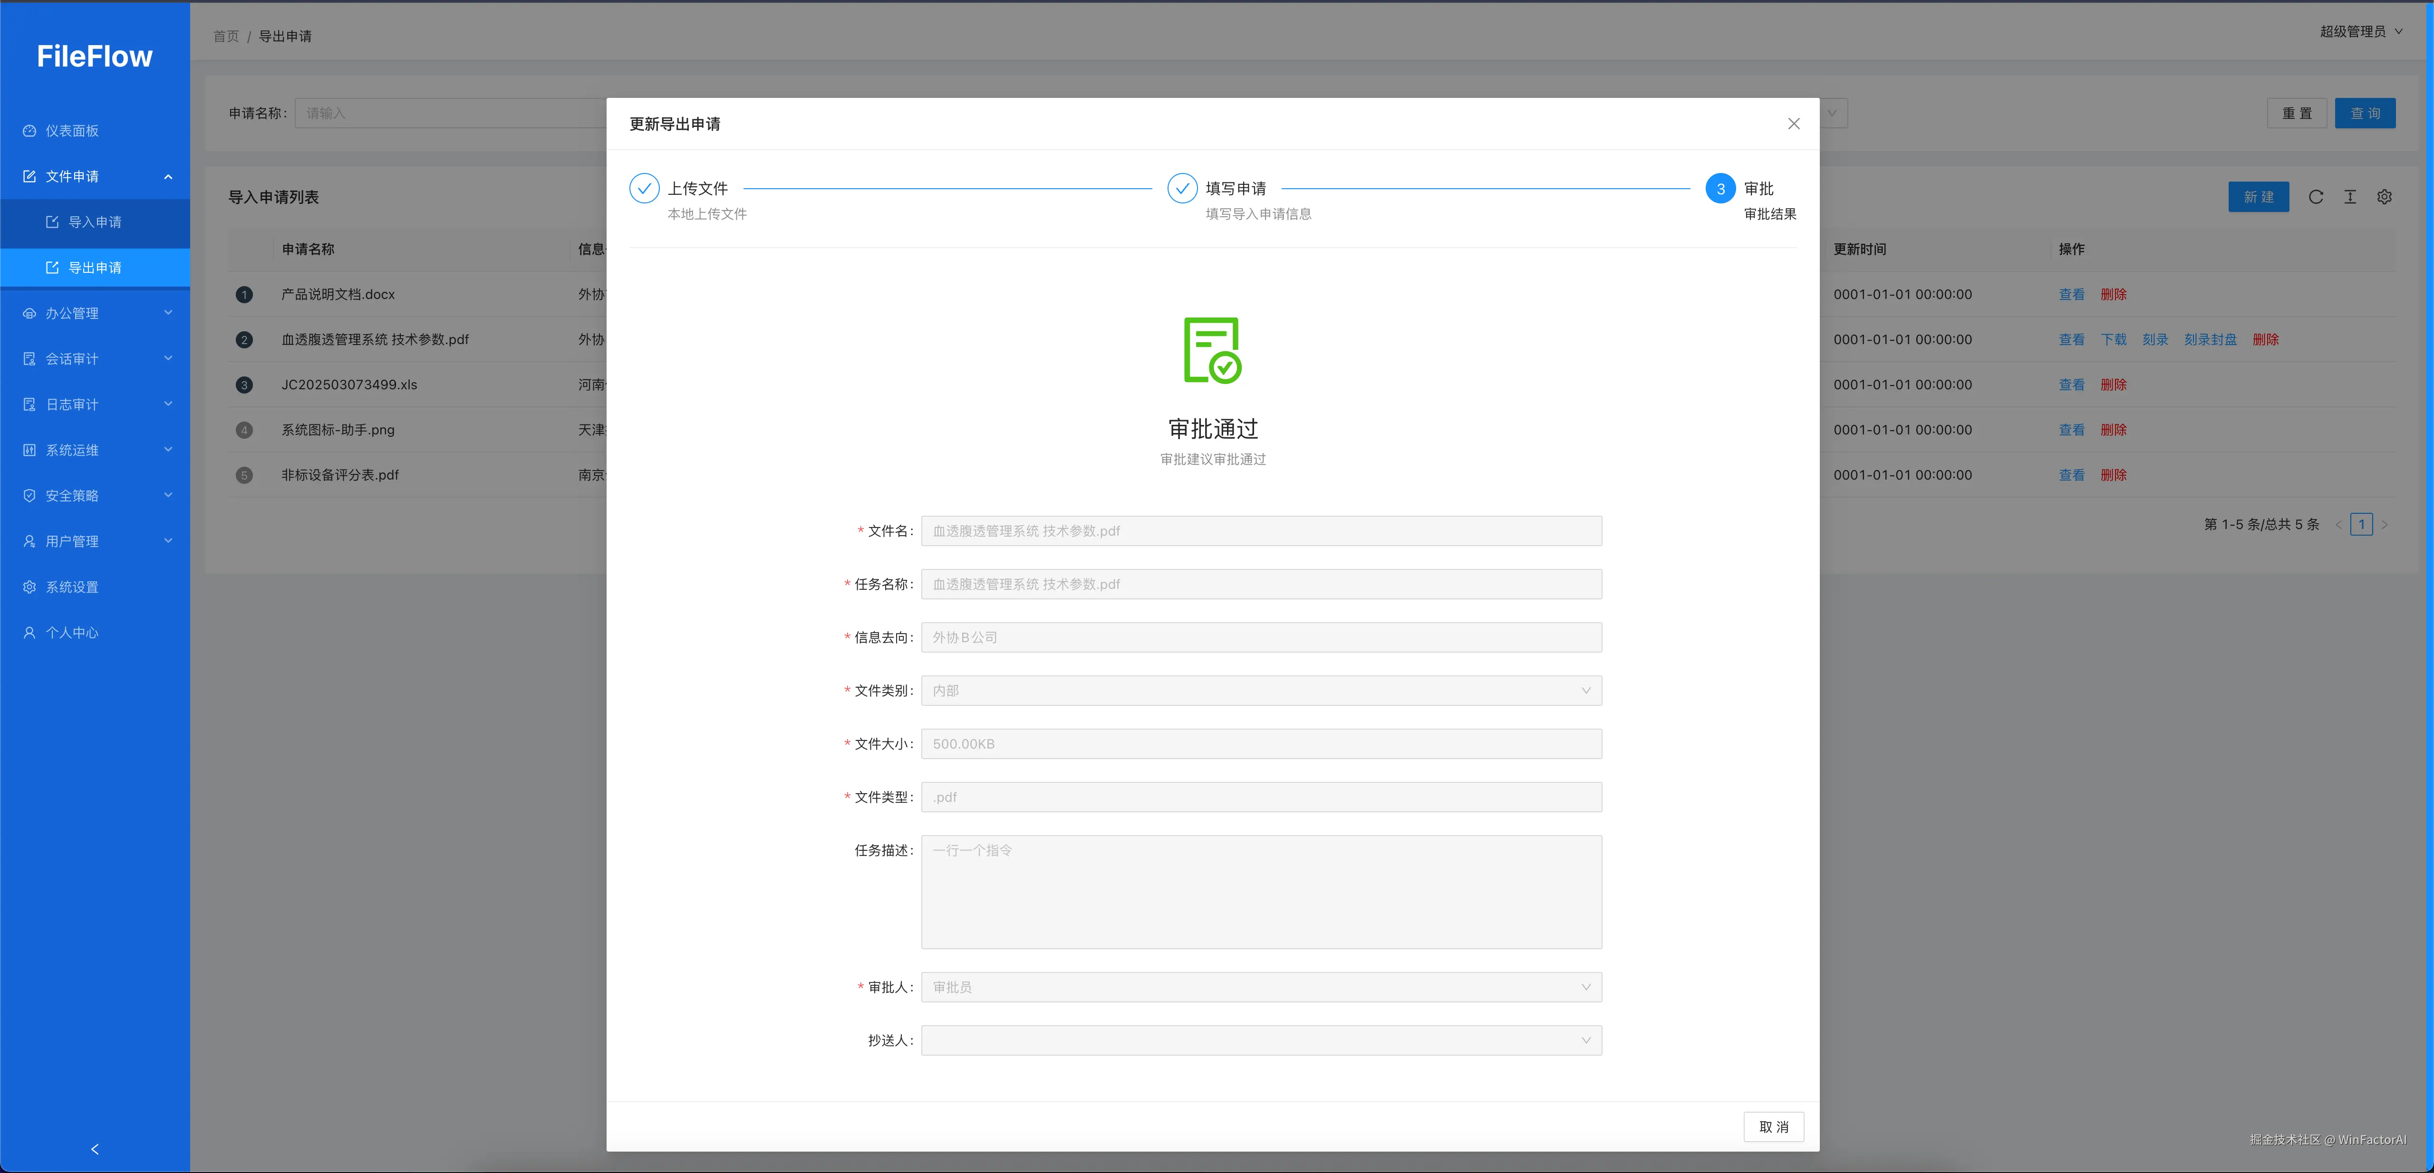Click the row height density icon above table
The image size is (2434, 1173).
coord(2350,197)
